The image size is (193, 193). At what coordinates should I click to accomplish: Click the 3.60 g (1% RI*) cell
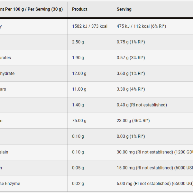click(131, 74)
